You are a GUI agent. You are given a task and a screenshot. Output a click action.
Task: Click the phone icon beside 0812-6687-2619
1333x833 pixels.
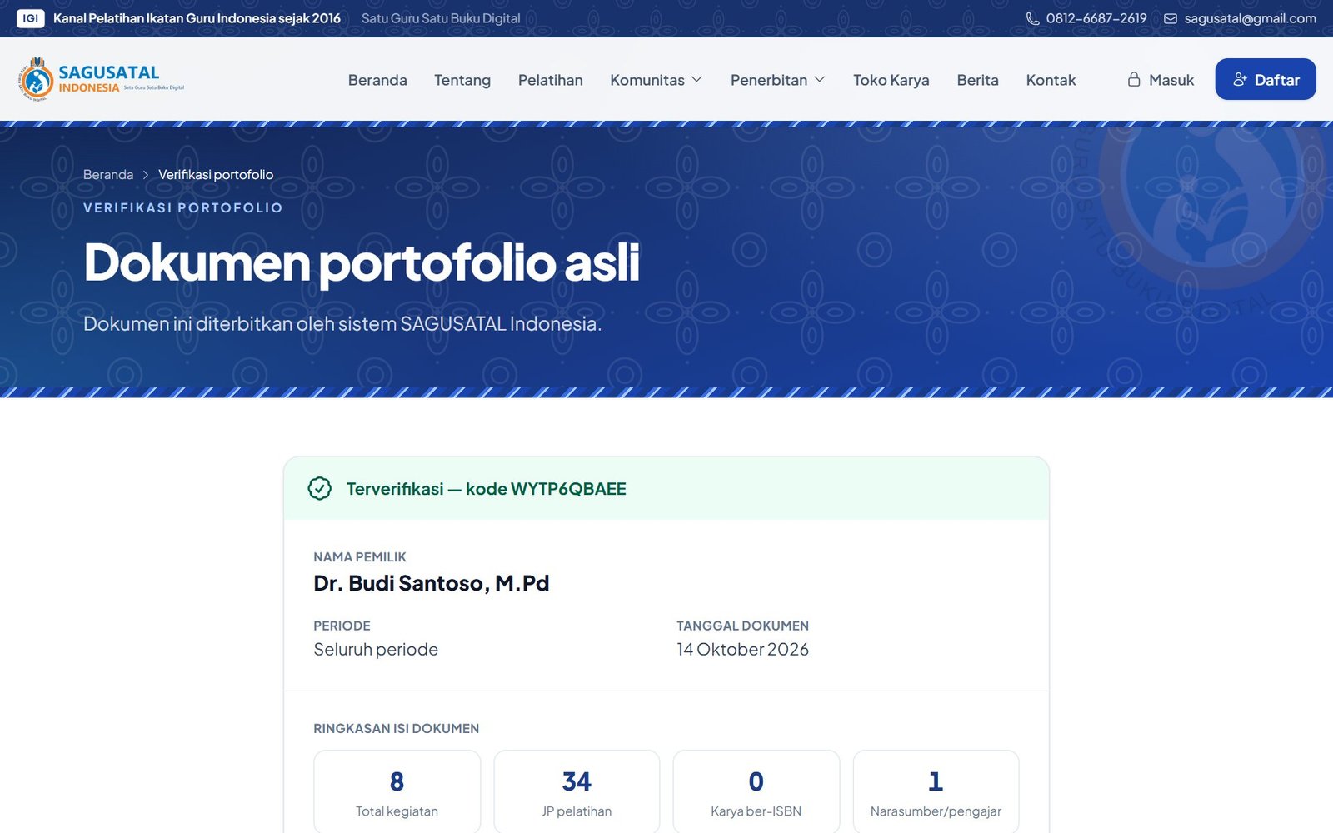[x=1032, y=18]
